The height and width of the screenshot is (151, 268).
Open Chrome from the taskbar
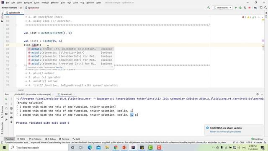(x=116, y=148)
